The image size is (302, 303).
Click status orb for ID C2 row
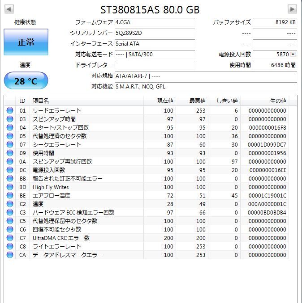[x=10, y=204]
